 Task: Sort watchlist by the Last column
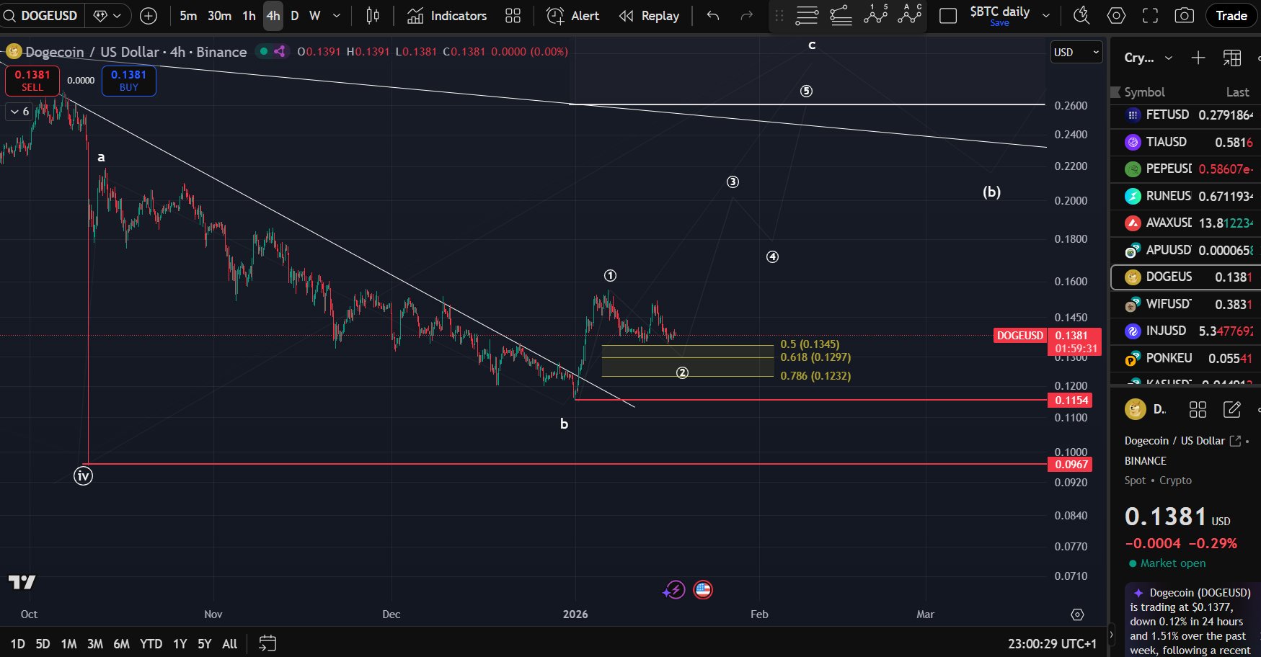(x=1237, y=92)
